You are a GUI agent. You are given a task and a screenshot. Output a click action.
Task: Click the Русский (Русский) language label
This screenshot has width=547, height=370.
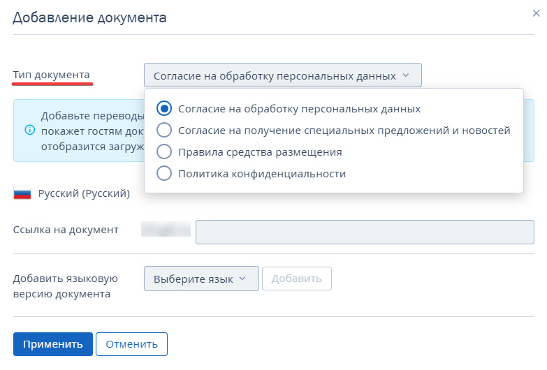coord(84,194)
